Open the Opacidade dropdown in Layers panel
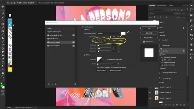Viewport: 194px width, 109px height. tap(187, 14)
